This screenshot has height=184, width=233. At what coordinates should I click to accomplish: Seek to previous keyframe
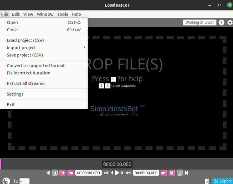tap(106, 173)
